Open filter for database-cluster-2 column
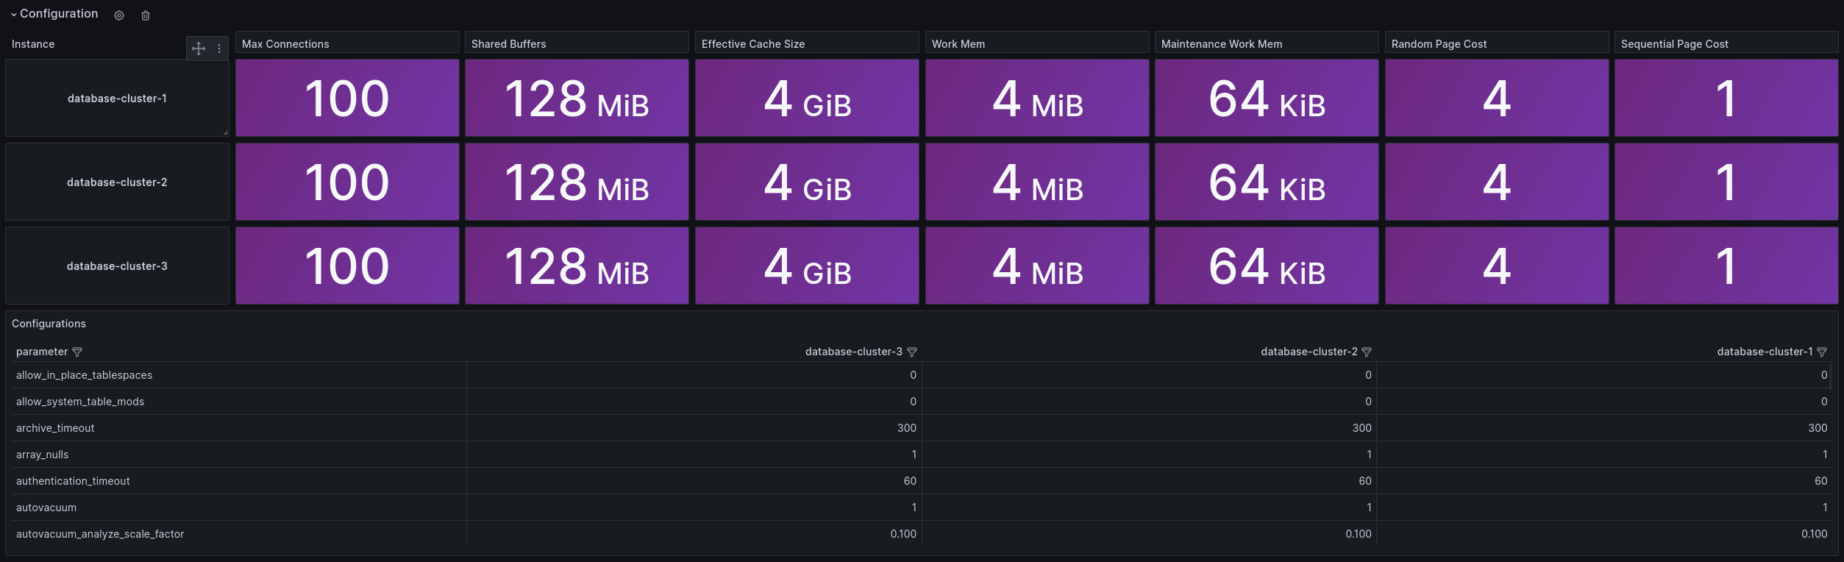Viewport: 1844px width, 562px height. 1367,352
